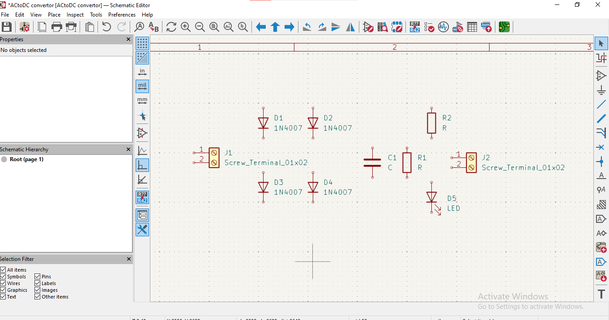Switch units to mils

click(142, 86)
